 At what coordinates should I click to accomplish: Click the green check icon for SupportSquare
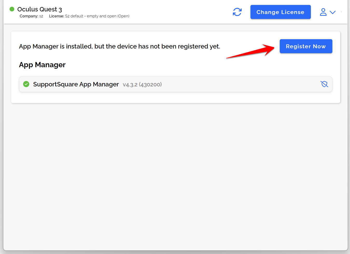(26, 84)
